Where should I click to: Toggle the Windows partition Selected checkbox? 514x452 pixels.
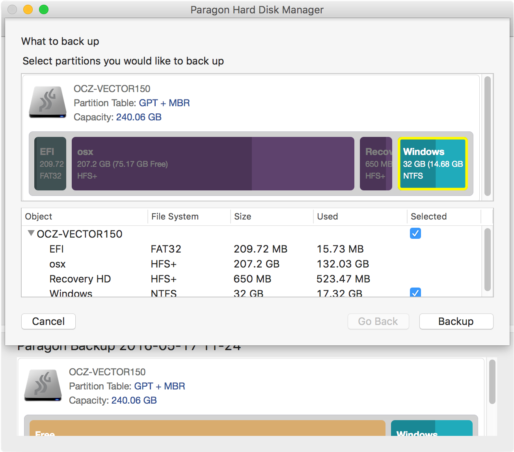415,292
